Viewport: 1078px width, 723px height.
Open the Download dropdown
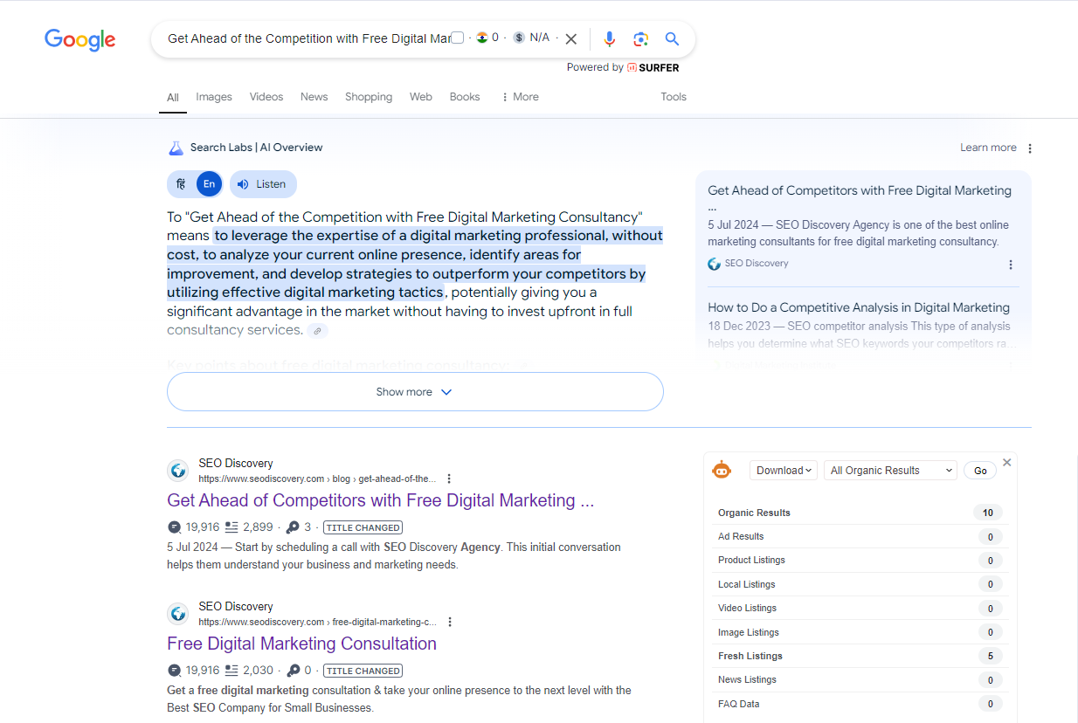tap(784, 471)
